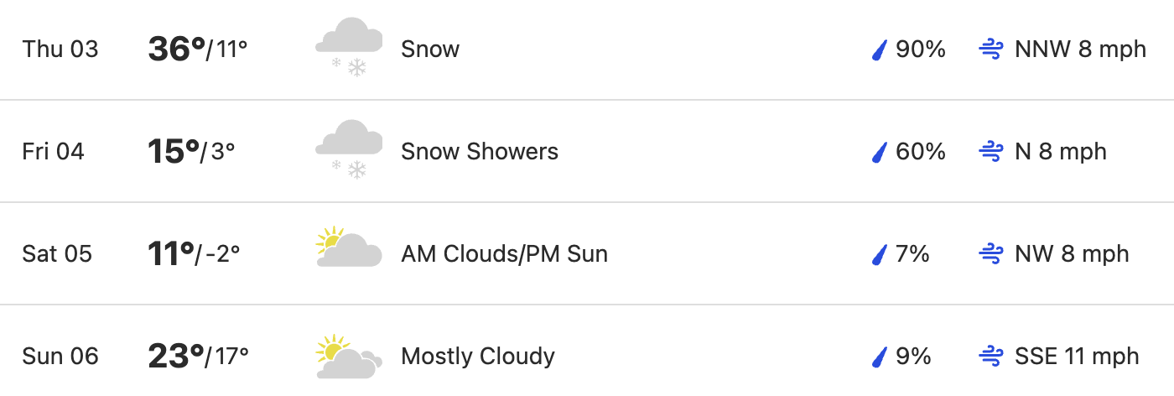Viewport: 1174px width, 396px height.
Task: Click the NW 8 mph wind reading
Action: [1072, 254]
